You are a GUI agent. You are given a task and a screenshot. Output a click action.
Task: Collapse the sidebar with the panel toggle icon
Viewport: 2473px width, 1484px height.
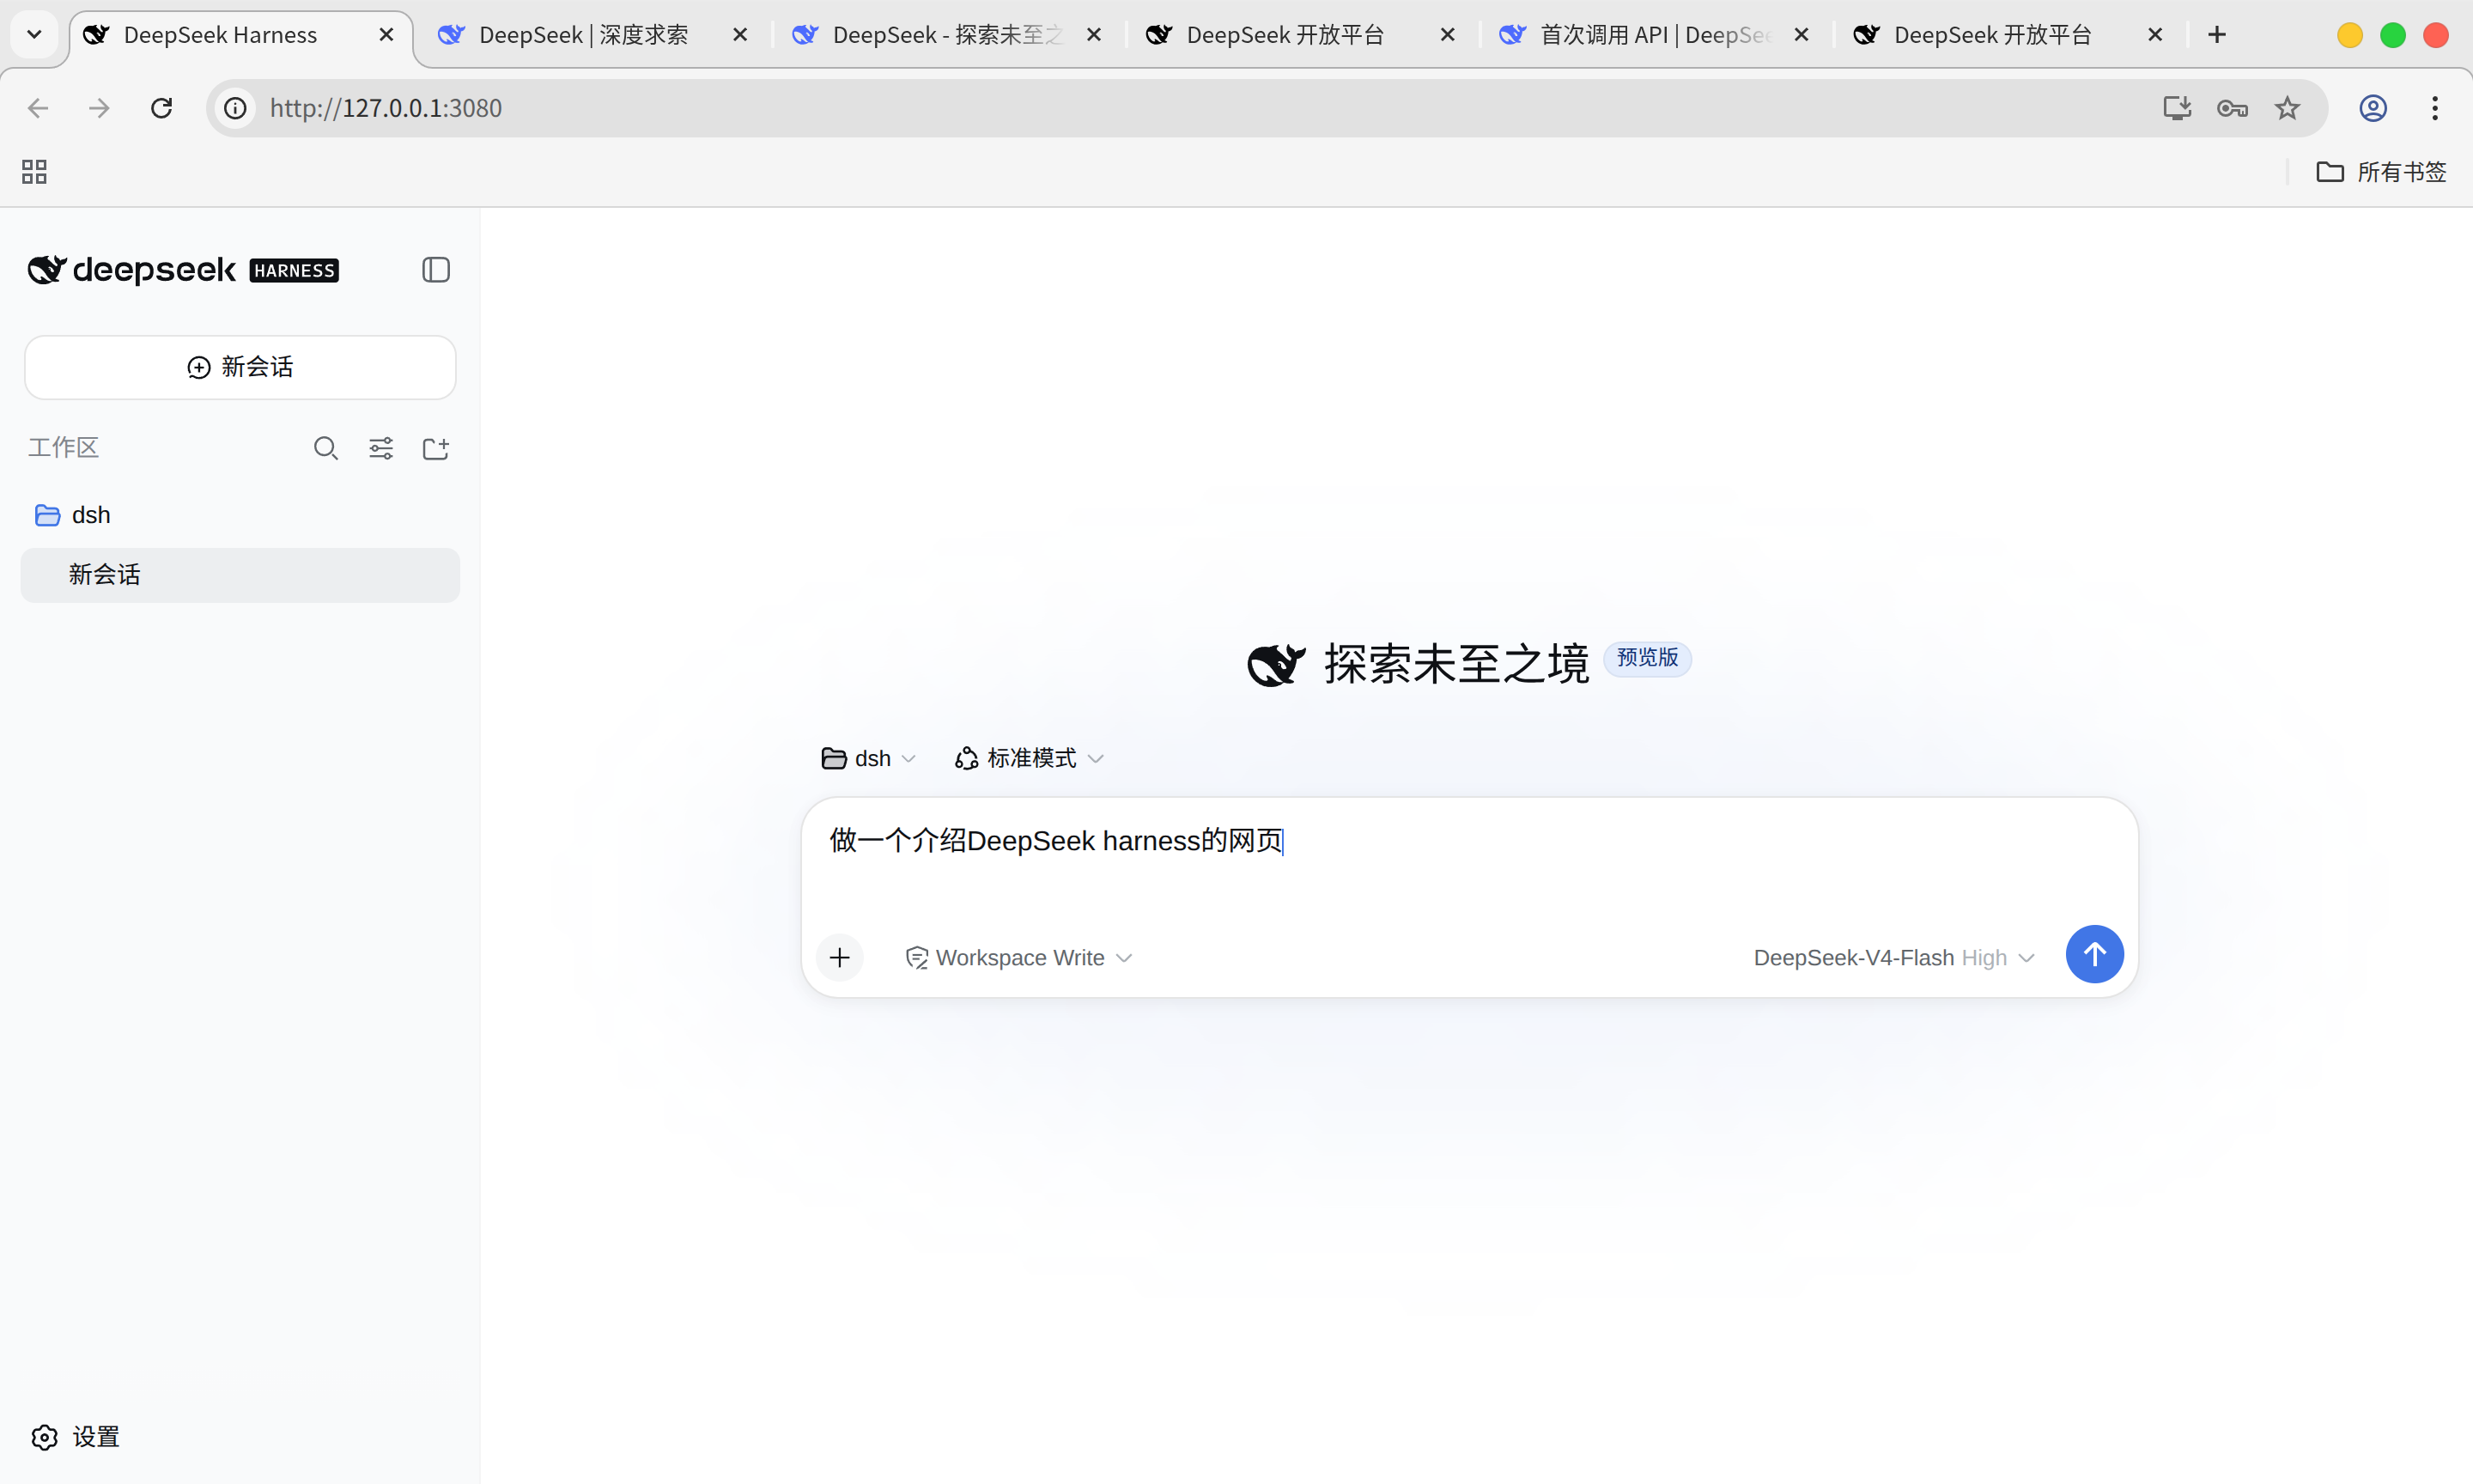436,270
